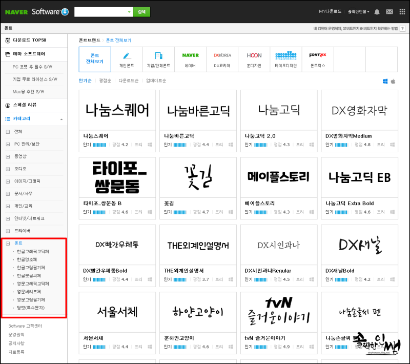Open the 타이포_쌍문동 font preview
This screenshot has width=410, height=364.
point(117,177)
